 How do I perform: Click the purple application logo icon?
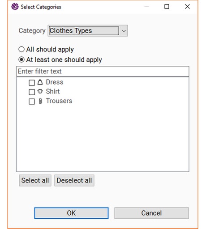[15, 7]
